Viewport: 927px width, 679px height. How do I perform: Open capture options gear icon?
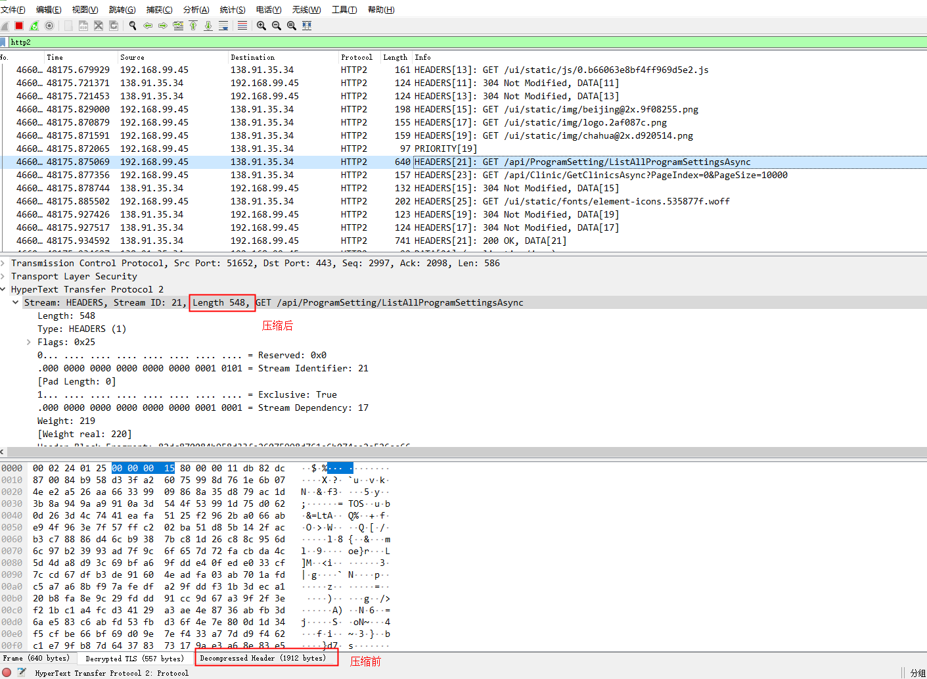(x=49, y=26)
